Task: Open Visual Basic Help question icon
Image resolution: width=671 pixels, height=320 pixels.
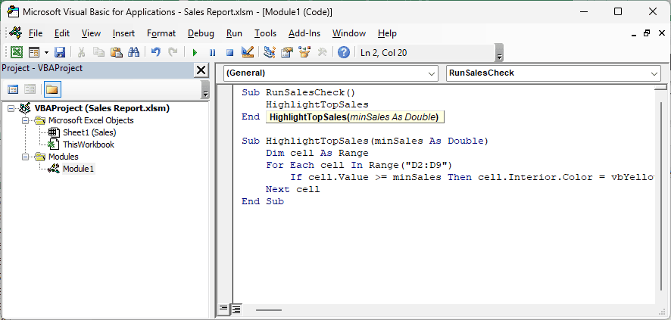Action: tap(344, 52)
